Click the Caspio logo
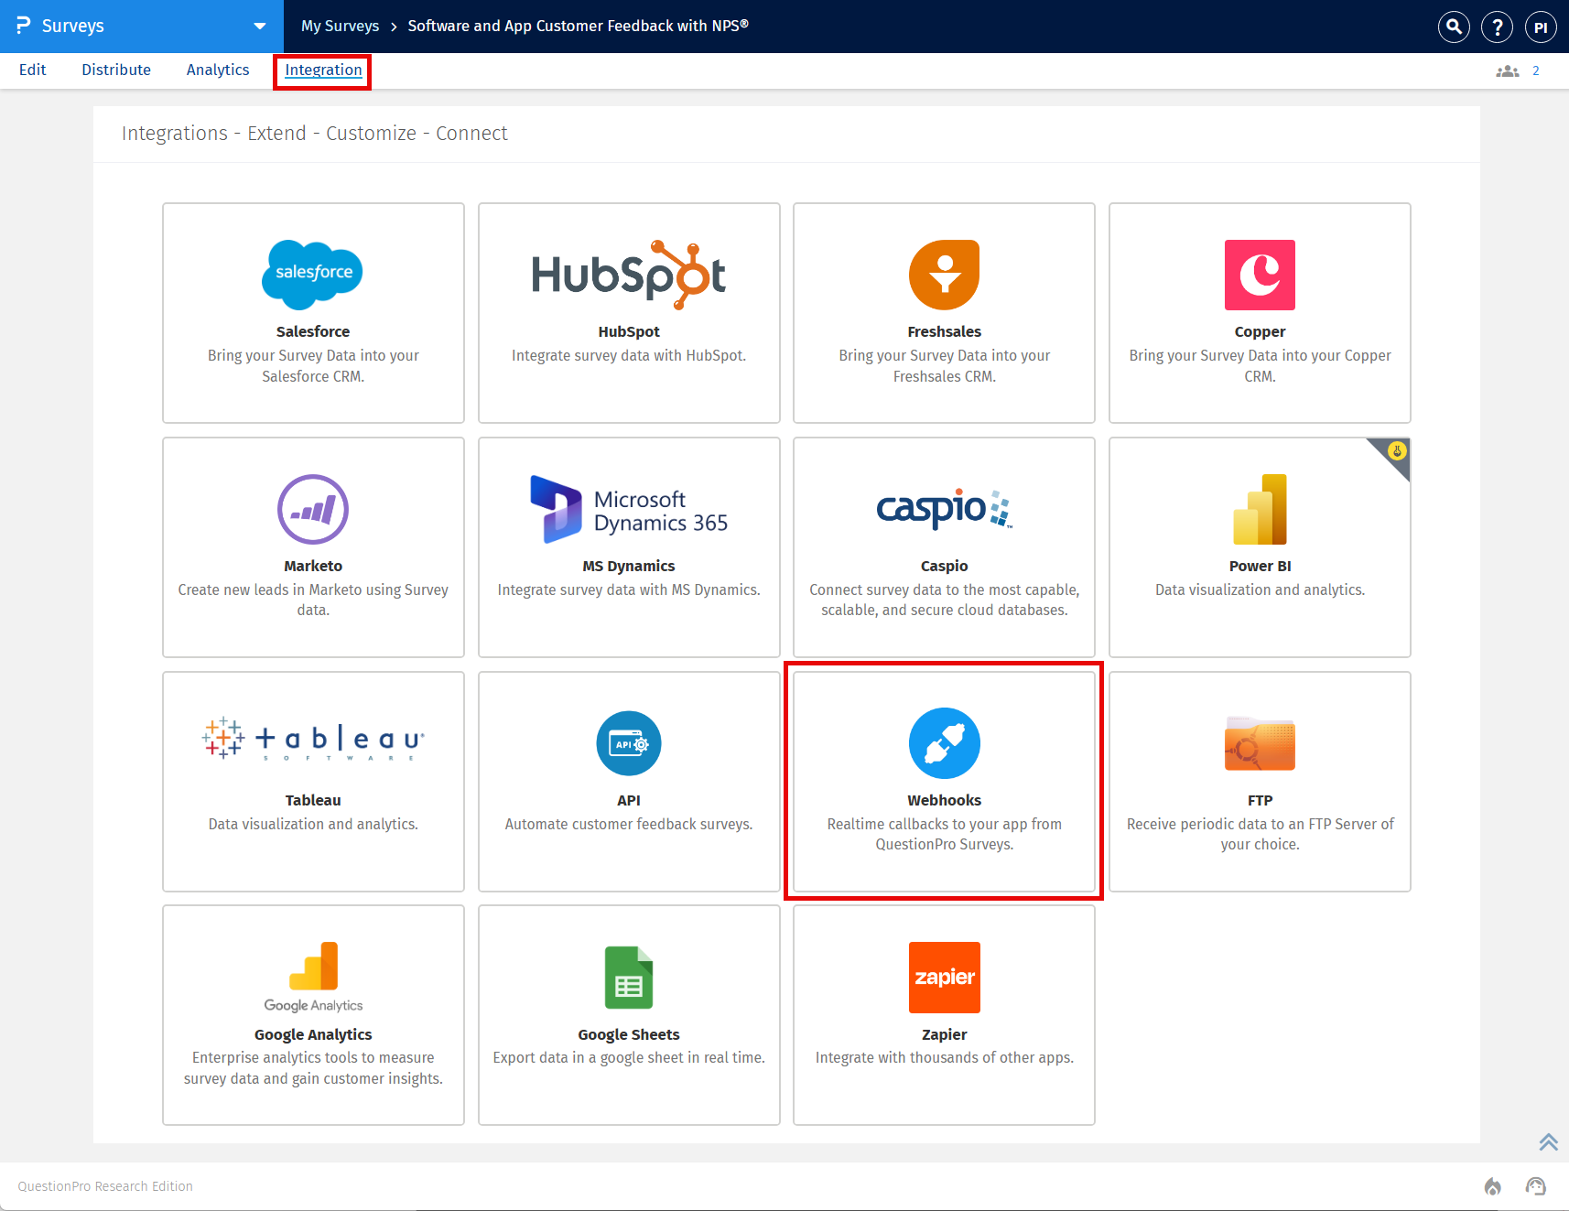The image size is (1569, 1211). pyautogui.click(x=944, y=509)
